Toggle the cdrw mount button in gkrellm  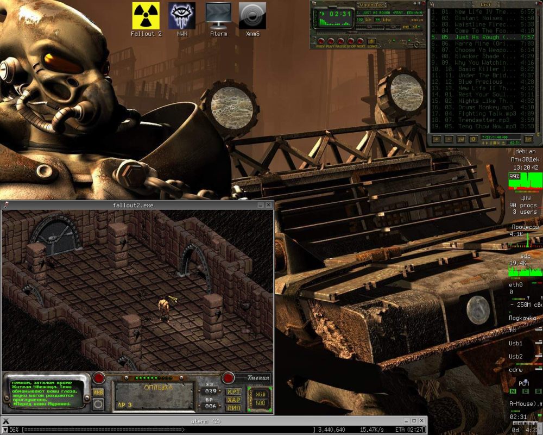pos(539,369)
